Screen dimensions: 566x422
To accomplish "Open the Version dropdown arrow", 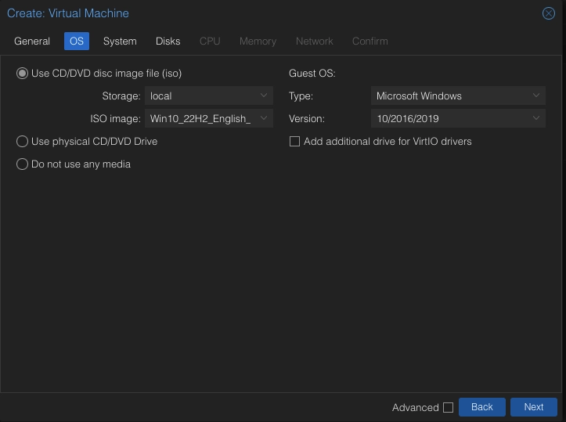I will click(x=536, y=118).
